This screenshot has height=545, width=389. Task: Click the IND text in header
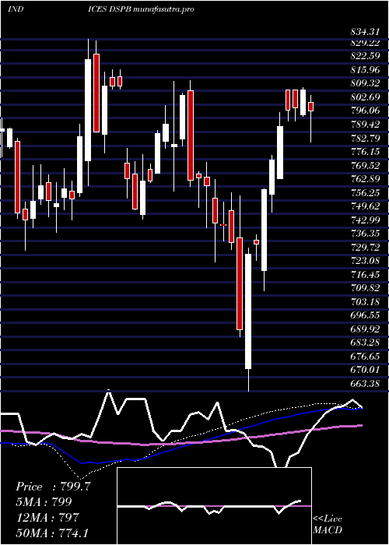pyautogui.click(x=16, y=9)
